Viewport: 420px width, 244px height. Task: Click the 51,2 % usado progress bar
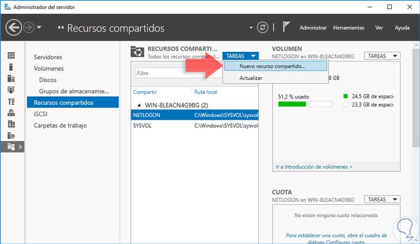pos(306,104)
